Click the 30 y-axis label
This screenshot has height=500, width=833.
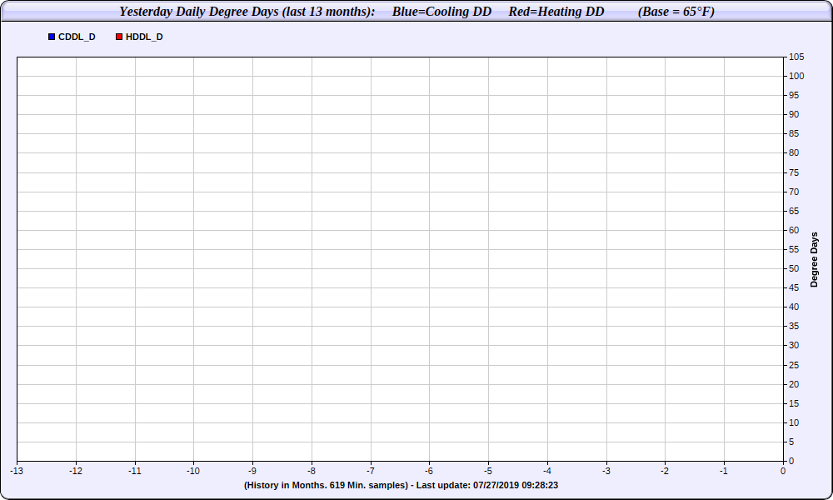coord(794,345)
